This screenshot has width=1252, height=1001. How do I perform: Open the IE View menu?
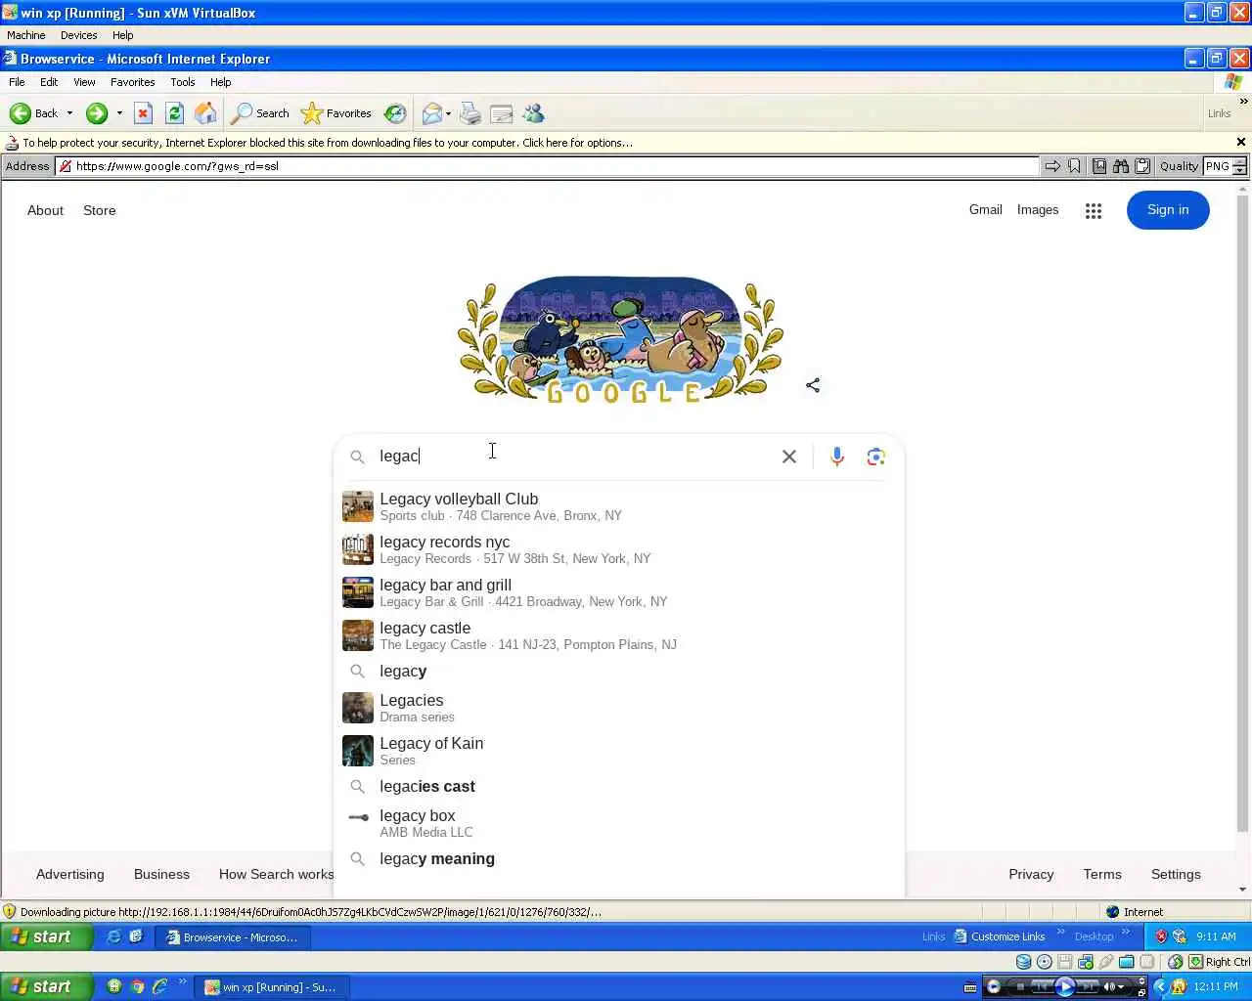pyautogui.click(x=84, y=82)
